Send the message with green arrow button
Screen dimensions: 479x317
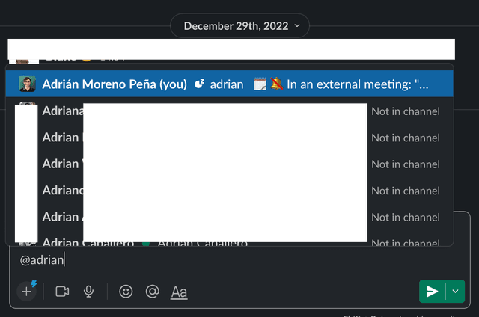pos(432,292)
